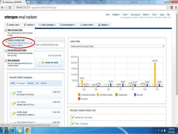Reload the page with the refresh icon
Image resolution: width=178 pixels, height=134 pixels.
point(10,8)
